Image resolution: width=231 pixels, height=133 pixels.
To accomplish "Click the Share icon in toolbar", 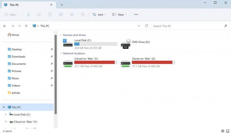I will [x=72, y=14].
